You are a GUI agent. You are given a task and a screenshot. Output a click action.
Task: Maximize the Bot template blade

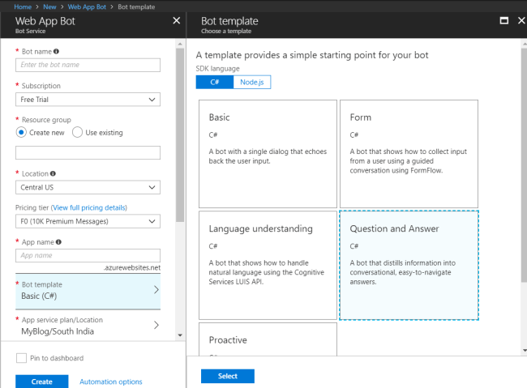(503, 20)
